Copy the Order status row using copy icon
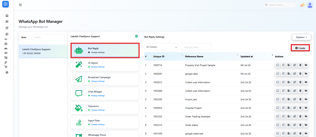This screenshot has height=137, width=316. (283, 125)
